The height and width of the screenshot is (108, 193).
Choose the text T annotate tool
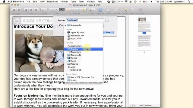click(x=84, y=10)
